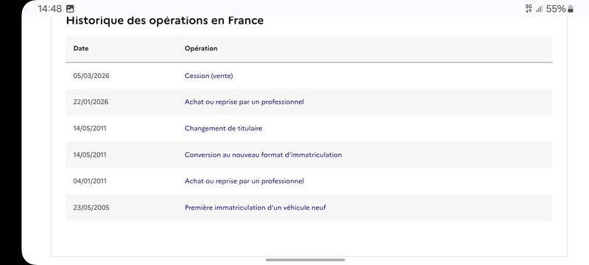Open the Cession (vente) operation

[208, 76]
